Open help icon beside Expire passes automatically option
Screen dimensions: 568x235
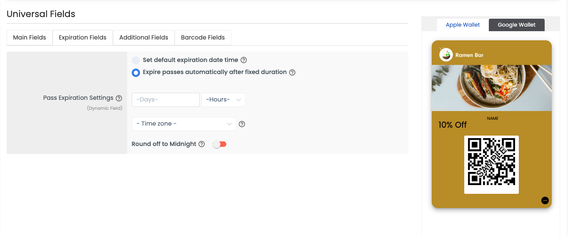[x=292, y=72]
